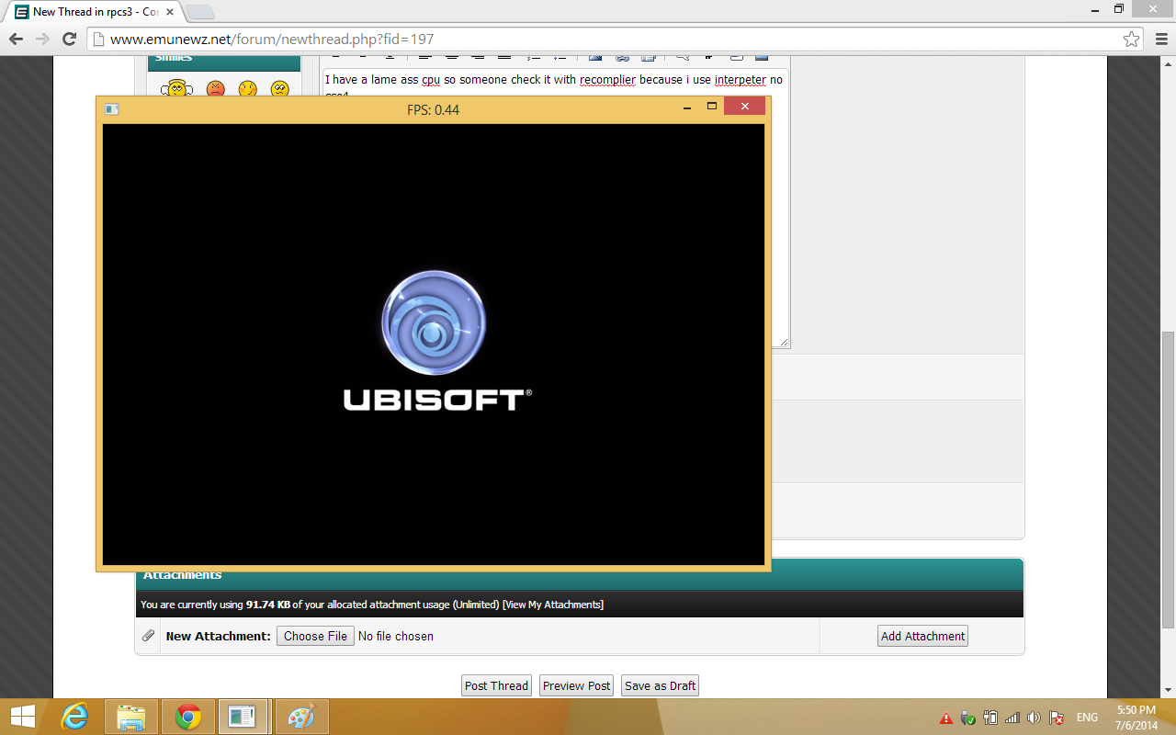Insert the angry red smiley
Image resolution: width=1176 pixels, height=735 pixels.
click(x=215, y=89)
